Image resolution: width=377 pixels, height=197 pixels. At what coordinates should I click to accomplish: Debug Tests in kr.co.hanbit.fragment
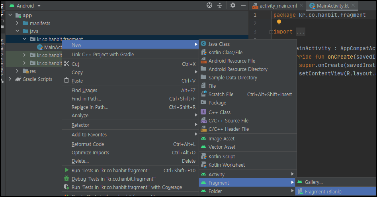tap(130, 179)
